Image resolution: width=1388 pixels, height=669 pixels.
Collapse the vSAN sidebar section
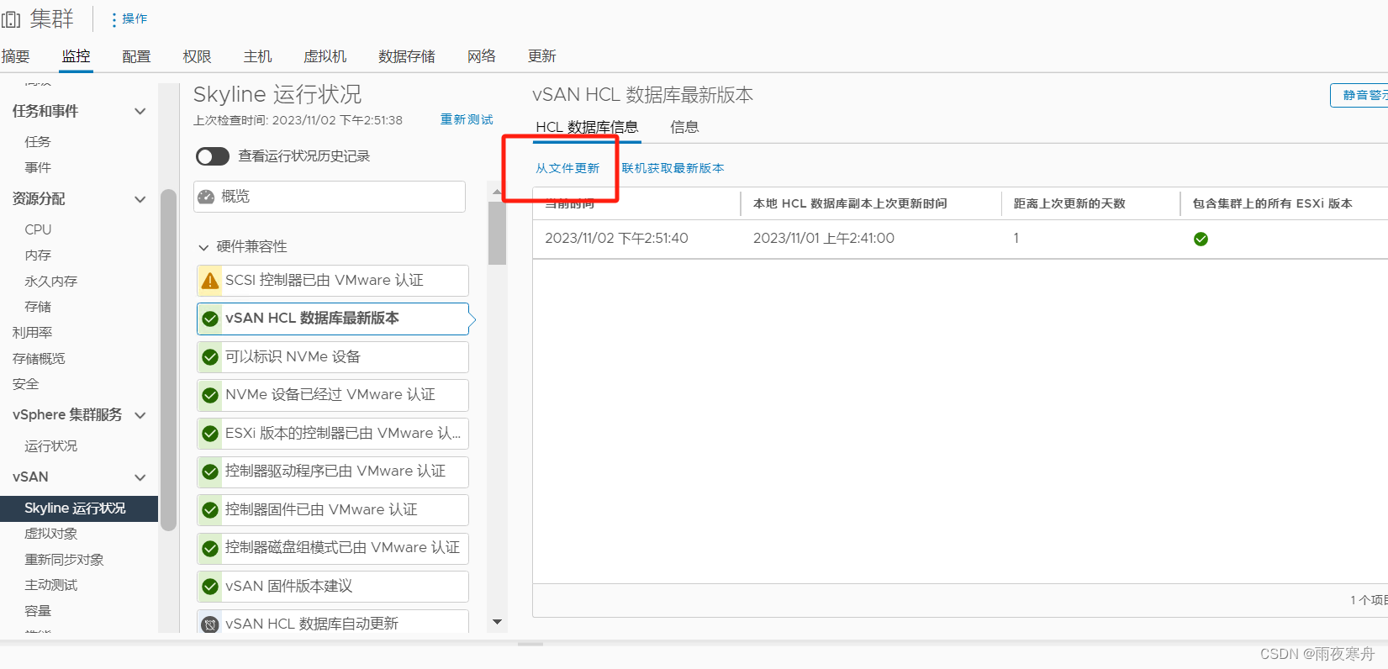coord(140,477)
